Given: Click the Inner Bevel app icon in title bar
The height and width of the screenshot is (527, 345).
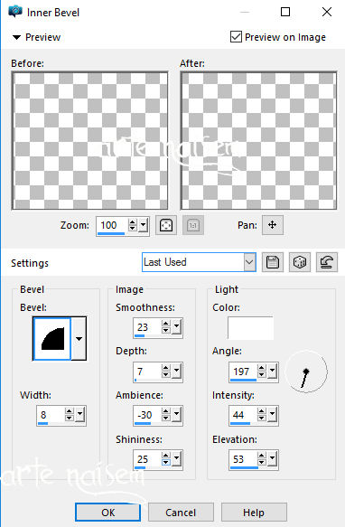Looking at the screenshot, I should (x=15, y=12).
